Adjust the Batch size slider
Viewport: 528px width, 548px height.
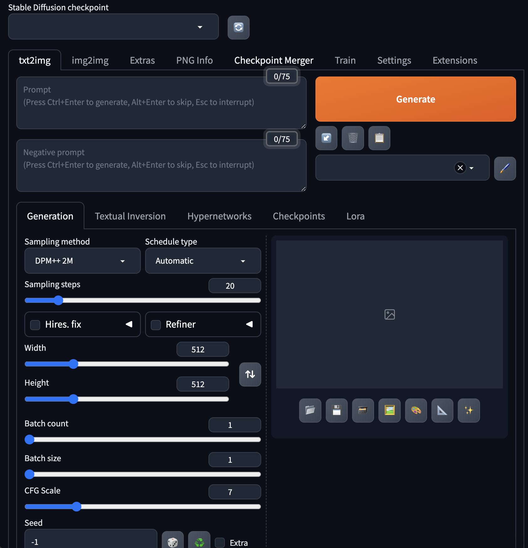click(x=143, y=474)
